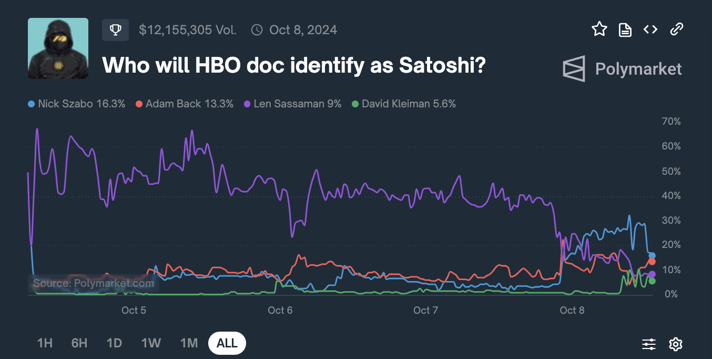Choose the 1W time range
This screenshot has width=712, height=359.
[x=151, y=343]
